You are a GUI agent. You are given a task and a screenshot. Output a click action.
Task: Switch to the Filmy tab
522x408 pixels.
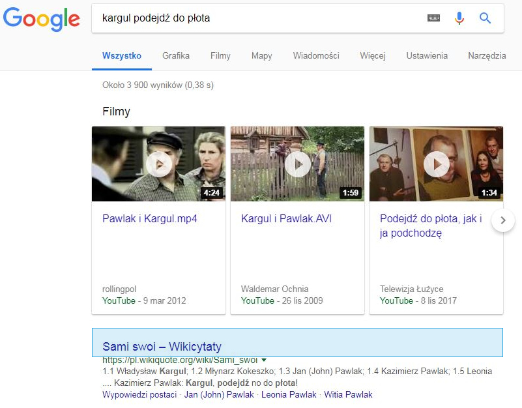[220, 55]
